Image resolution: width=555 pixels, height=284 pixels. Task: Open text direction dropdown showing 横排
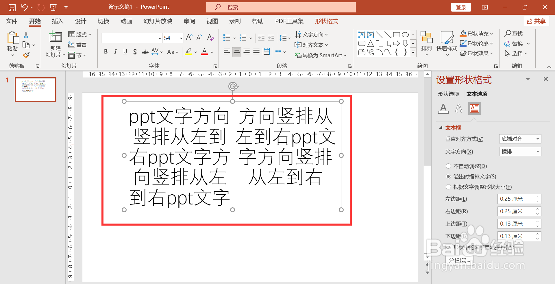coord(520,152)
